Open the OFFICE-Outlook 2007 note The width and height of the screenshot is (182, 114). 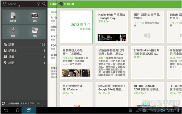click(x=147, y=94)
